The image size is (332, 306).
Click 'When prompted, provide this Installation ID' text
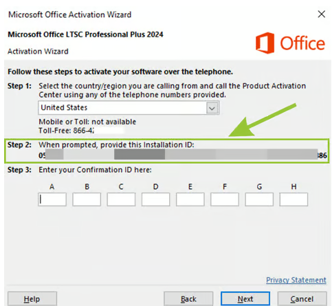116,145
